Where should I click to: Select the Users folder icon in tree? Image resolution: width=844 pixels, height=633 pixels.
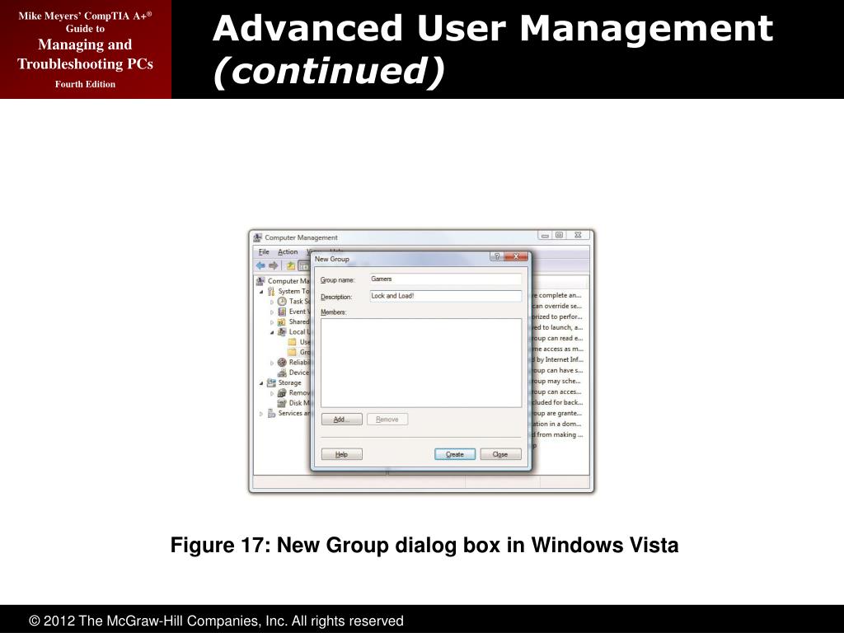[293, 342]
